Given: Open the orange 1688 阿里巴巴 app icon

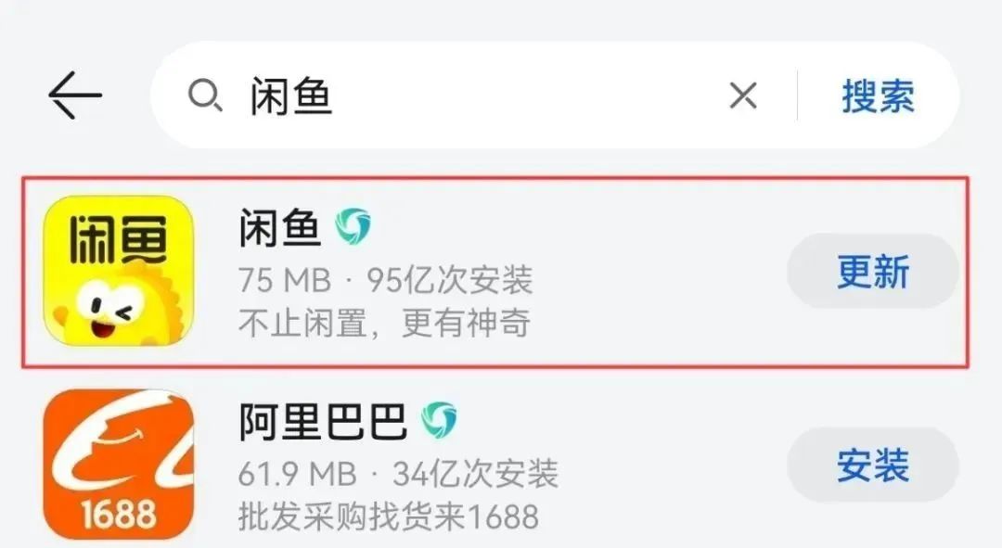Looking at the screenshot, I should tap(118, 465).
